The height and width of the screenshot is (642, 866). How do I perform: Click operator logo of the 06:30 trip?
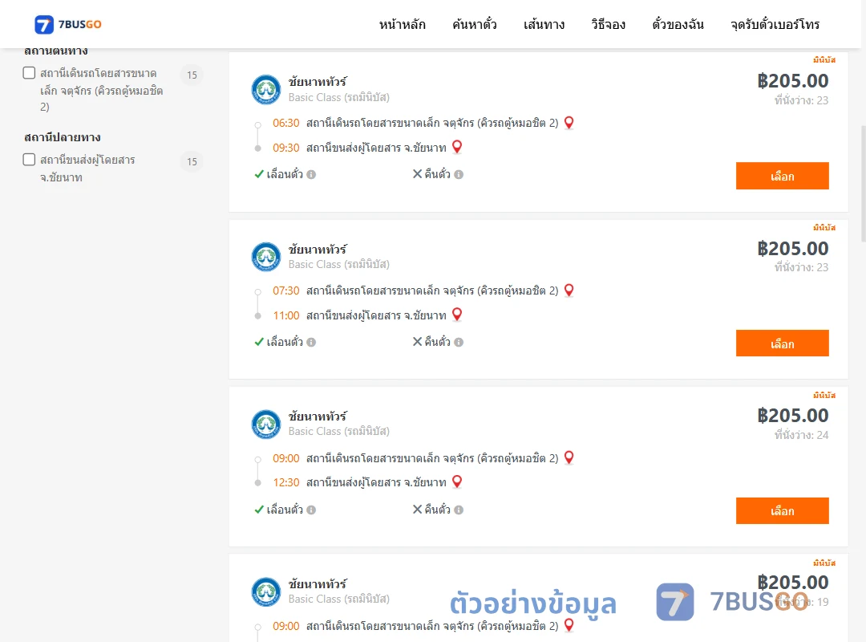tap(266, 90)
